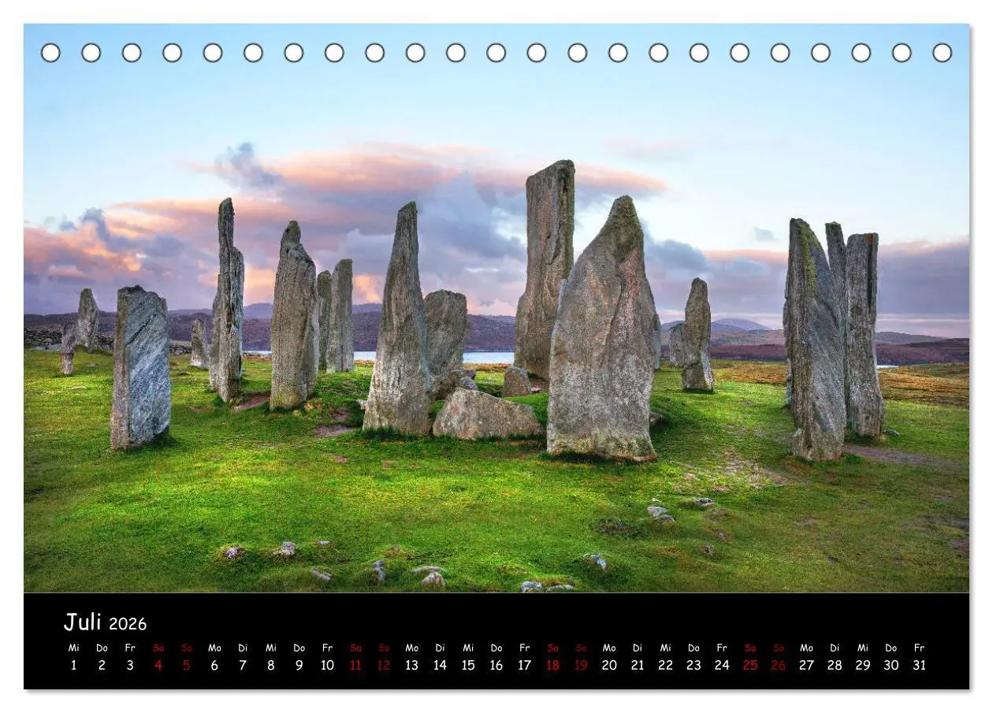
Task: Select day number 16 in the calendar row
Action: 496,665
